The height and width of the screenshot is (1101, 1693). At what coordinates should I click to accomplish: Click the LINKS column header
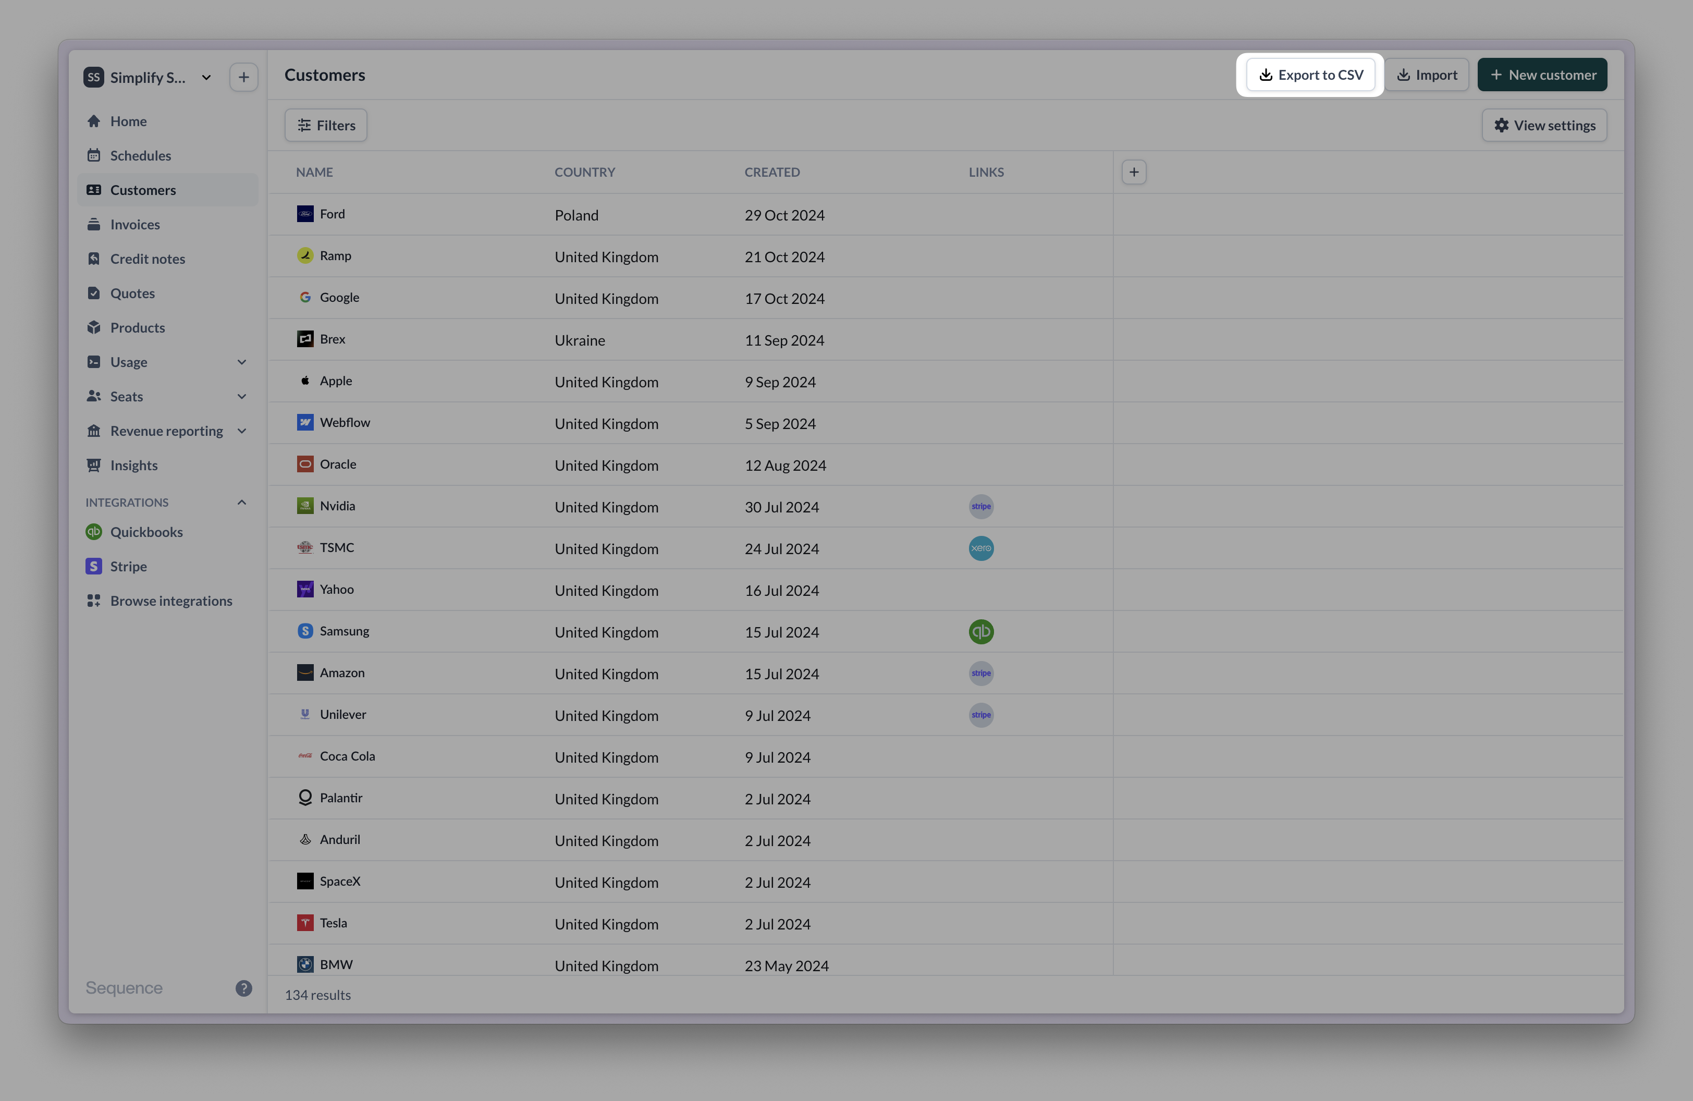coord(986,172)
